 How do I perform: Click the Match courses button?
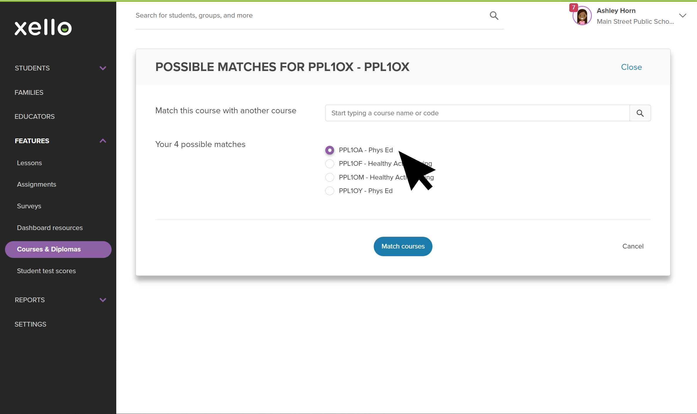click(403, 246)
